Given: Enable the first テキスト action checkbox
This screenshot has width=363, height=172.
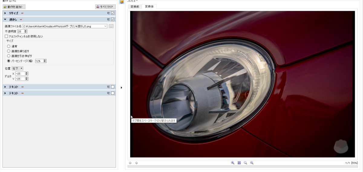Looking at the screenshot, I should click(x=113, y=87).
